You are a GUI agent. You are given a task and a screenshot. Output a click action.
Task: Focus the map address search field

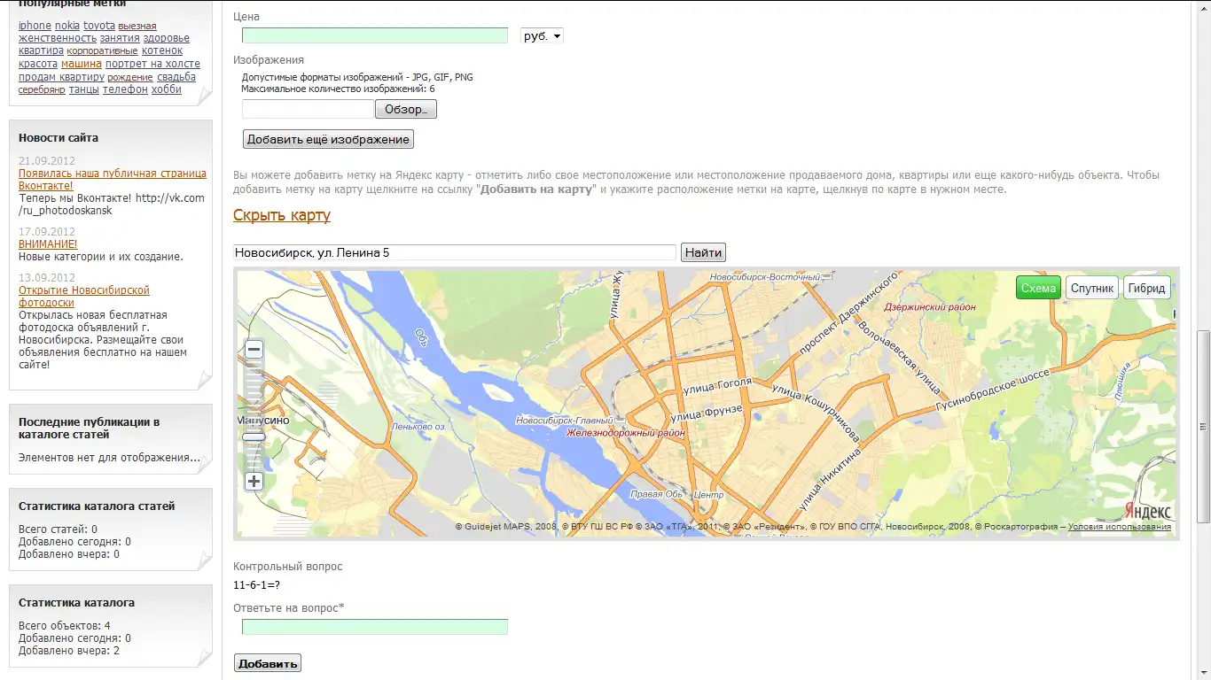pos(454,252)
